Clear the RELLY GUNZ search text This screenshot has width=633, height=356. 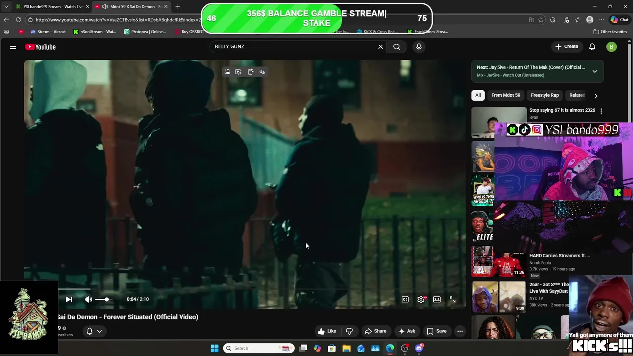pyautogui.click(x=381, y=46)
